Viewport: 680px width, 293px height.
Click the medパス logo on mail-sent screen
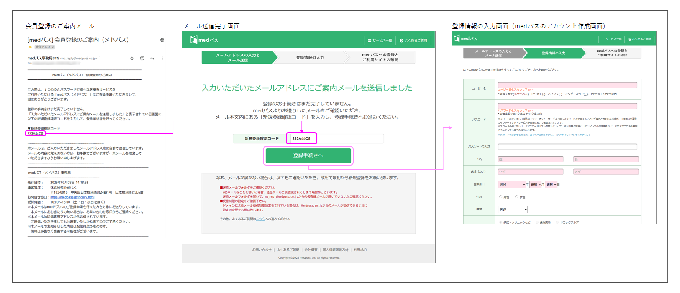(204, 40)
